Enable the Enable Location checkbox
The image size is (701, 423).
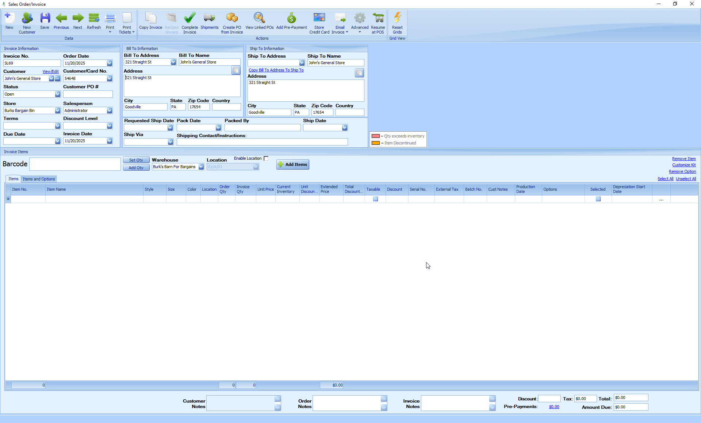coord(266,158)
